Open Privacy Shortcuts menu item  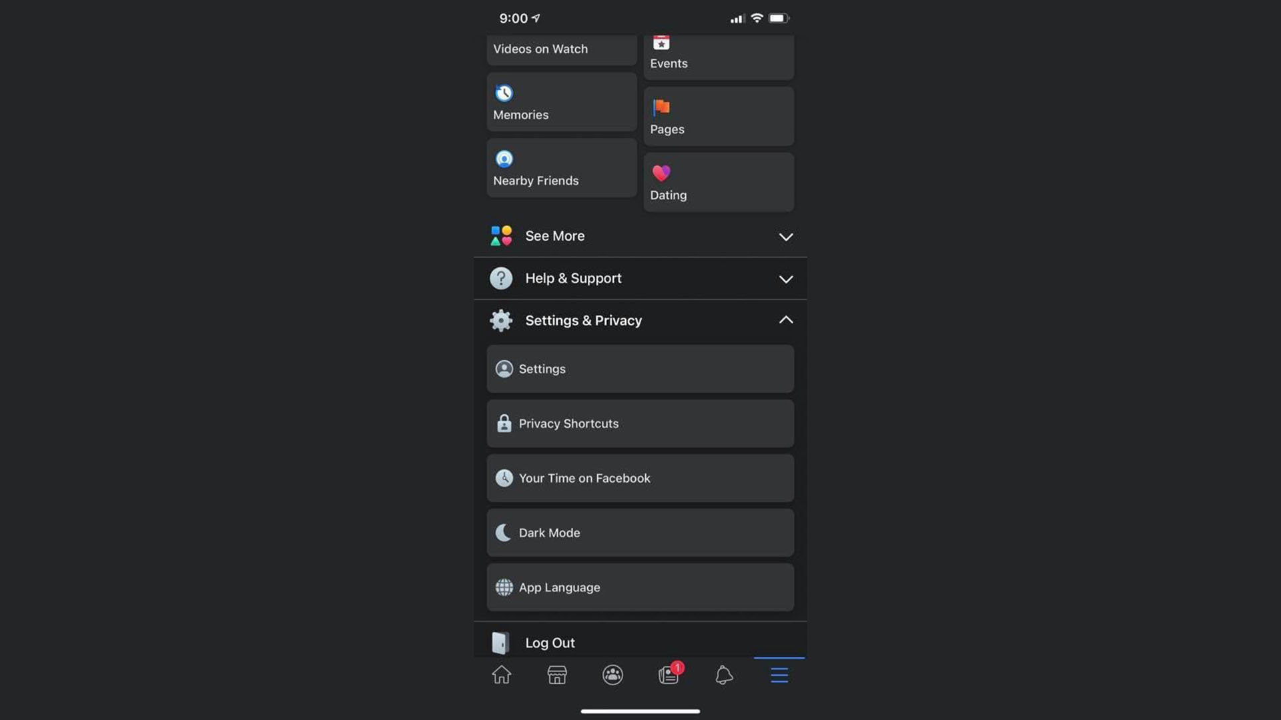pos(640,423)
